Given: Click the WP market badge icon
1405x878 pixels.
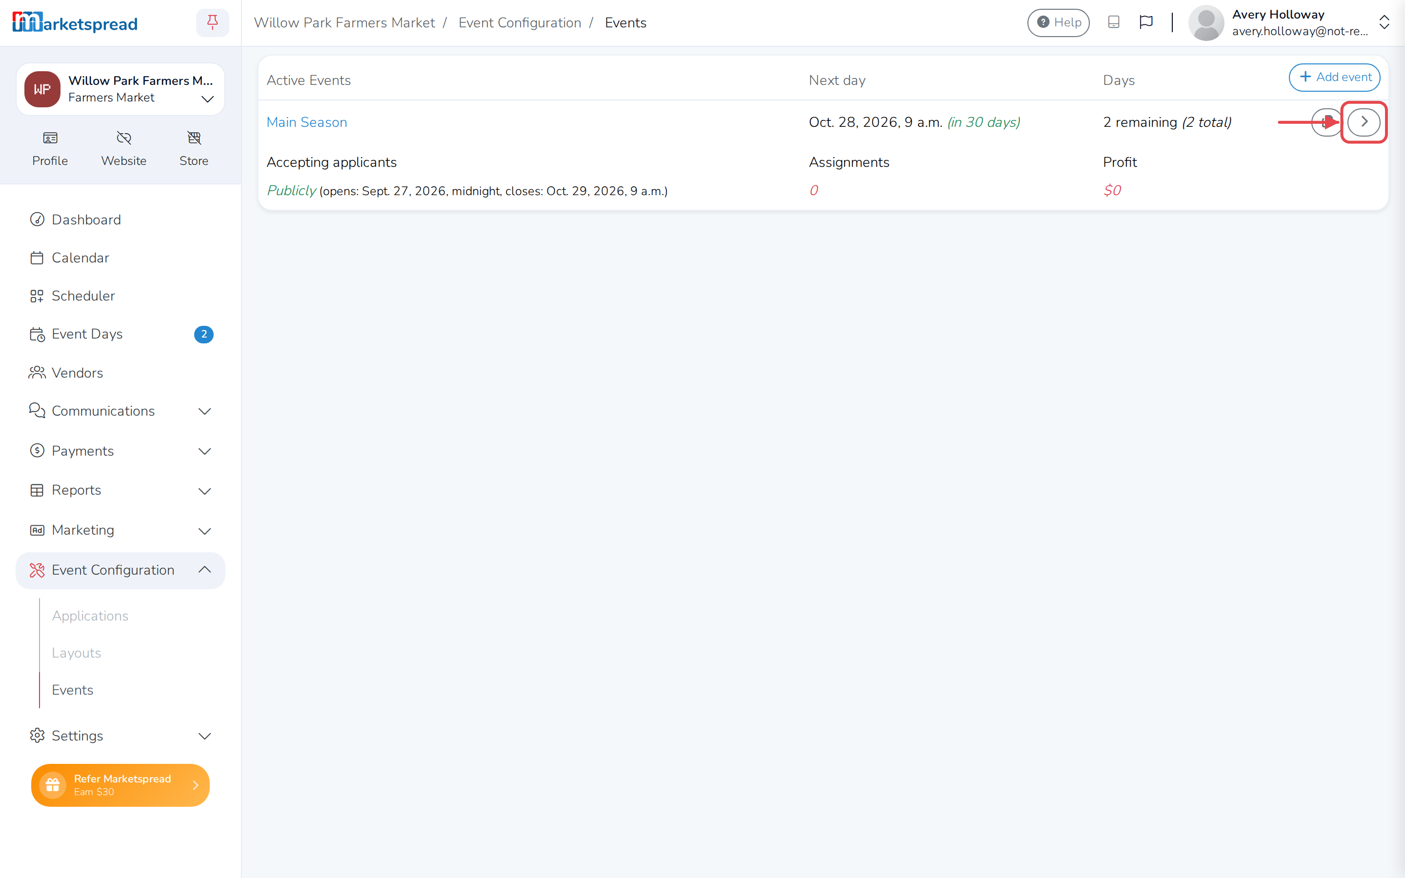Looking at the screenshot, I should click(x=42, y=89).
